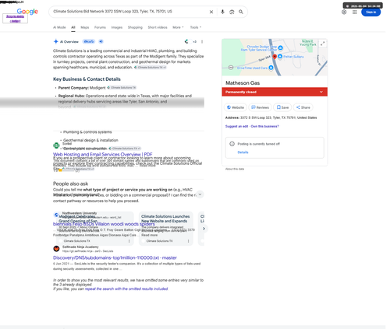Open Reviews for Matheson Gas
The width and height of the screenshot is (390, 329).
(x=260, y=107)
